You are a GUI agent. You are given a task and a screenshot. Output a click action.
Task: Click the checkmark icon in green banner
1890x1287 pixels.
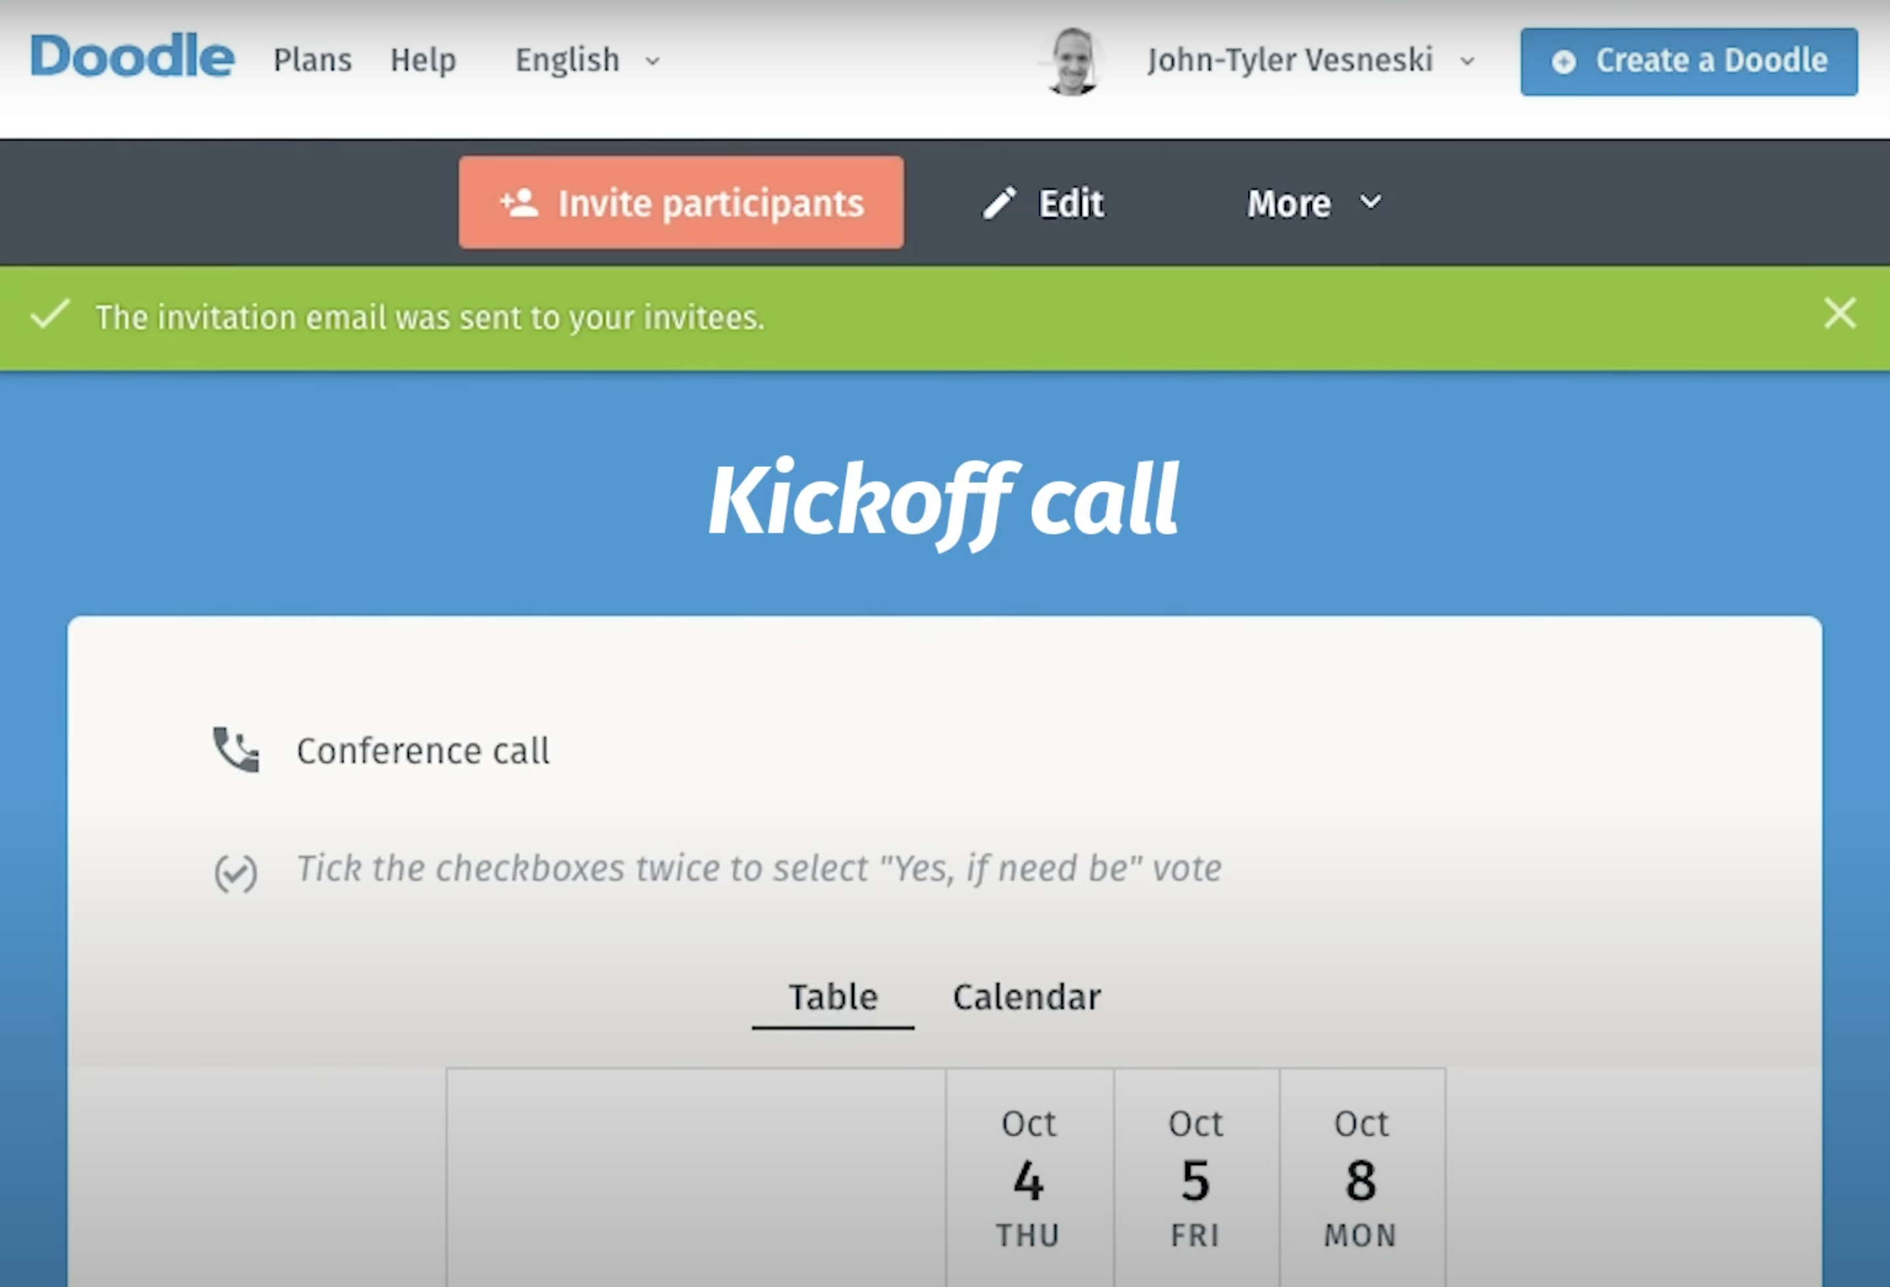[49, 315]
